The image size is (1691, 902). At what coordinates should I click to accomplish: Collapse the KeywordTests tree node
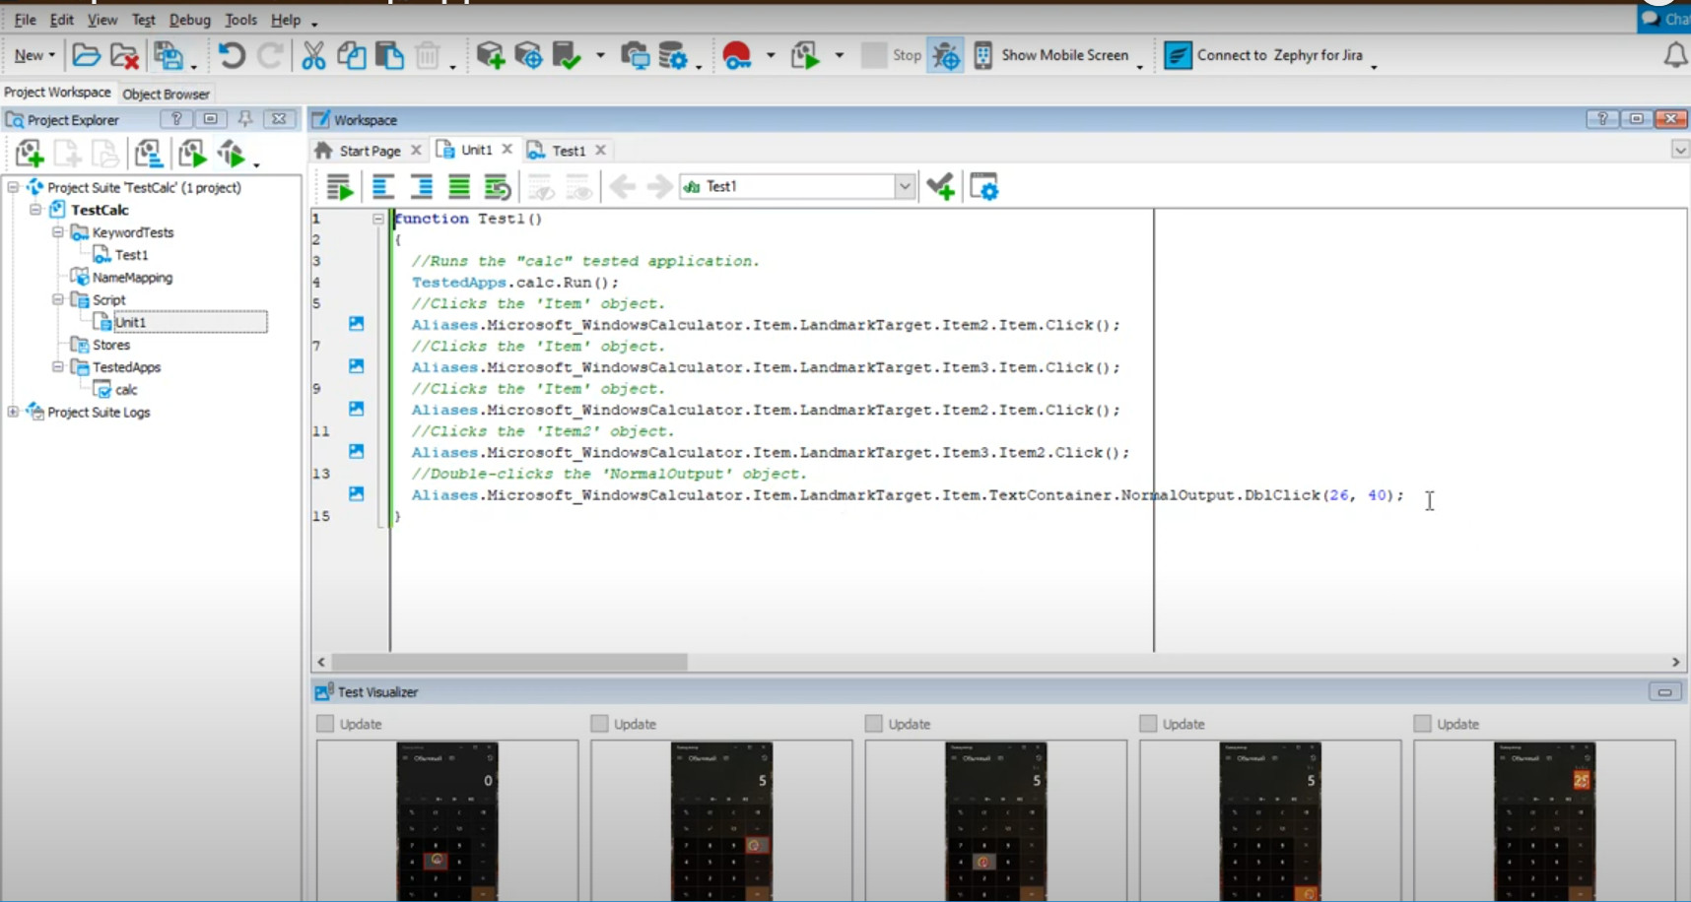58,232
